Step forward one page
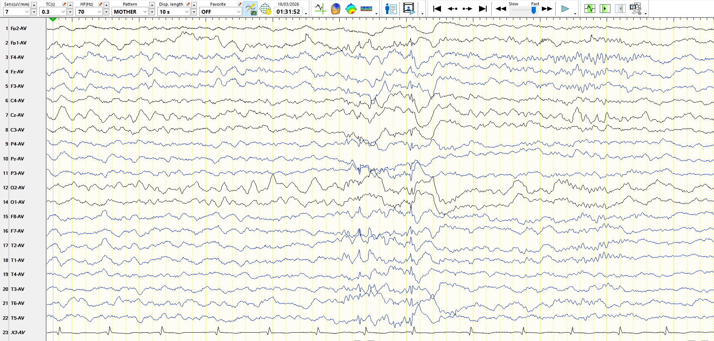The image size is (714, 341). point(467,8)
